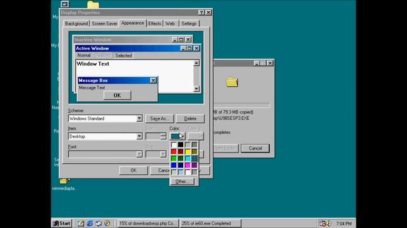Open taskbar item 25% of ie60.exe Completed
Viewport: 407px width, 228px height.
pos(210,224)
